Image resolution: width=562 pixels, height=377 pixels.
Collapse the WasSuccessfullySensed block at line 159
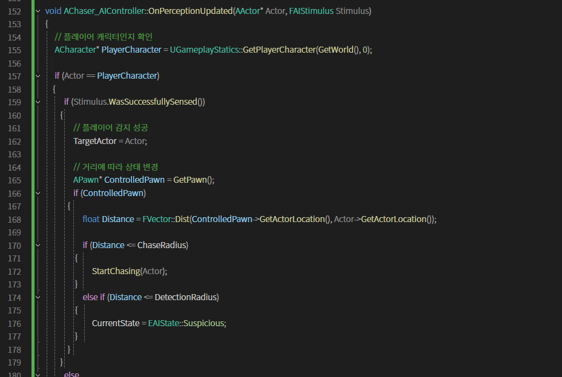(x=38, y=102)
